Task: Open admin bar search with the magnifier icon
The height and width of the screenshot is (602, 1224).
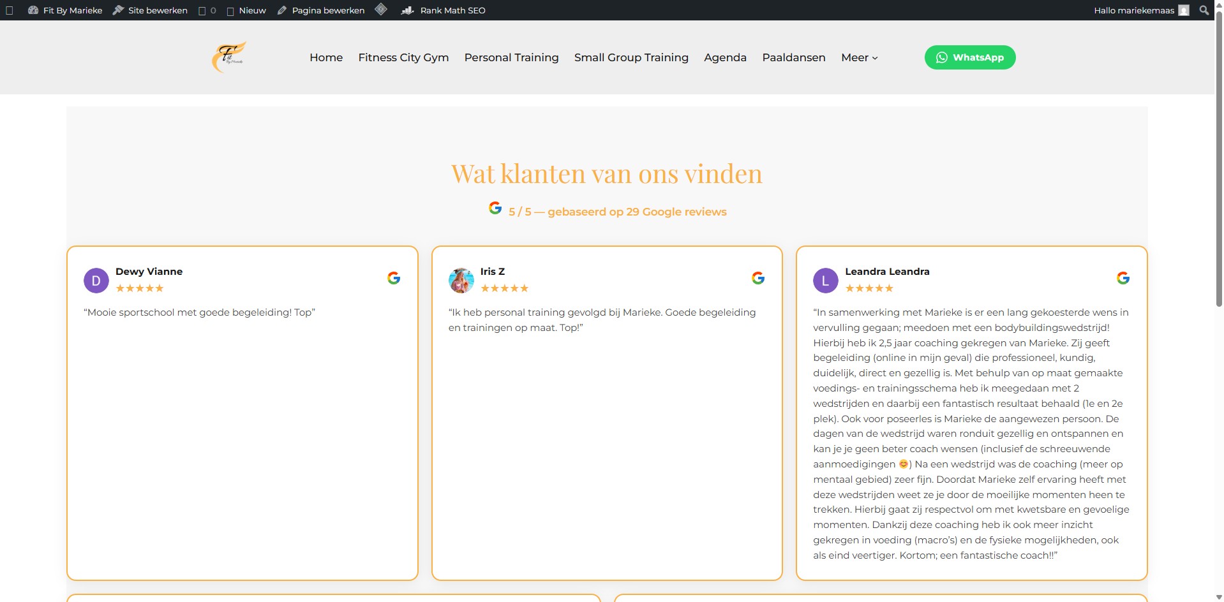Action: click(1204, 10)
